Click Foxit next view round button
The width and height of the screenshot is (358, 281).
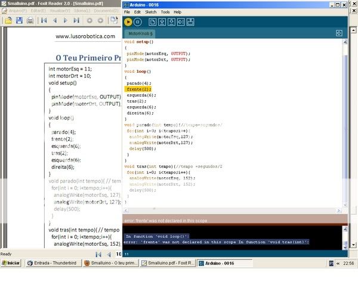[100, 21]
